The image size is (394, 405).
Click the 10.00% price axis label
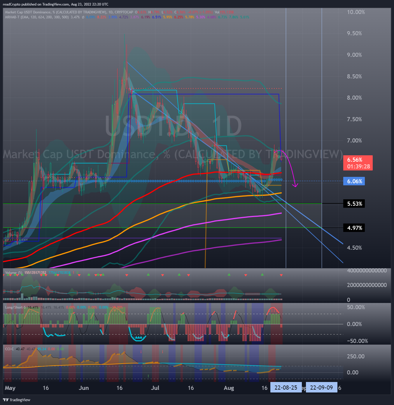point(356,12)
